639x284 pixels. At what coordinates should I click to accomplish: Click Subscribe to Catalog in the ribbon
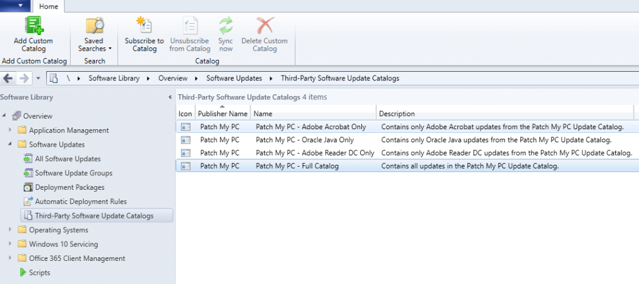144,34
